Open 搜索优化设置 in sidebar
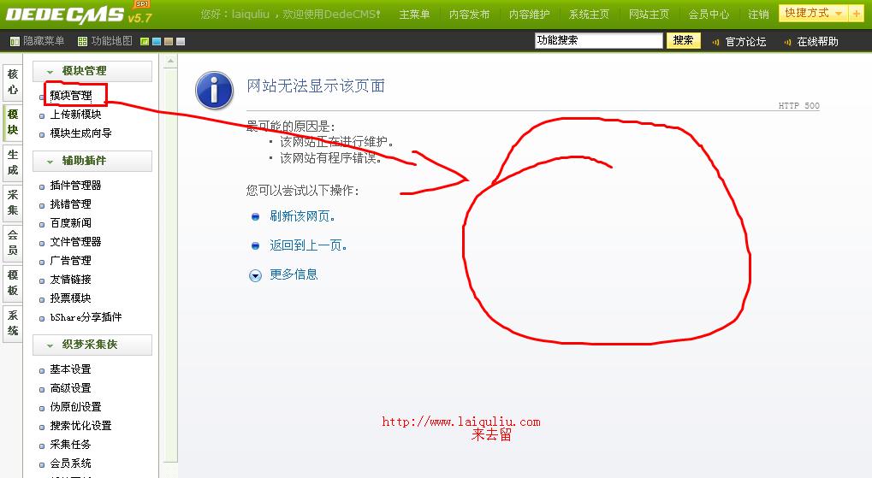 click(80, 426)
